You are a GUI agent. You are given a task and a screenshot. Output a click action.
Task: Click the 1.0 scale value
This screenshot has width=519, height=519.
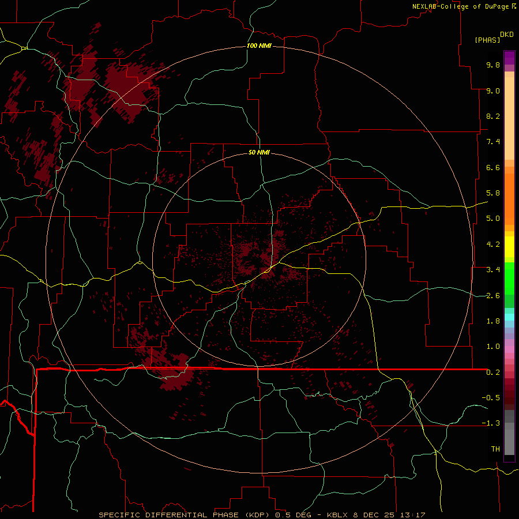493,347
